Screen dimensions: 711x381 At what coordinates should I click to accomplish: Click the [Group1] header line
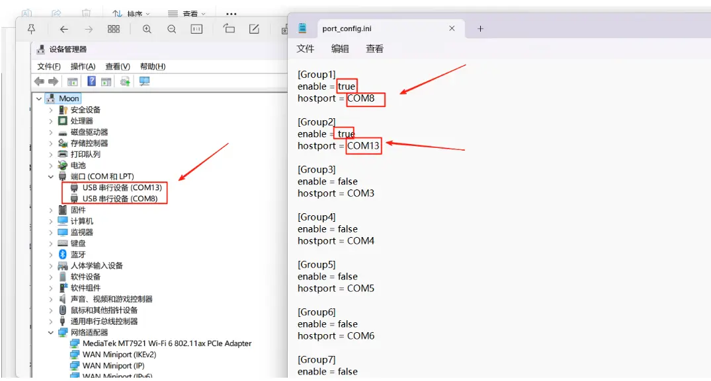[317, 74]
